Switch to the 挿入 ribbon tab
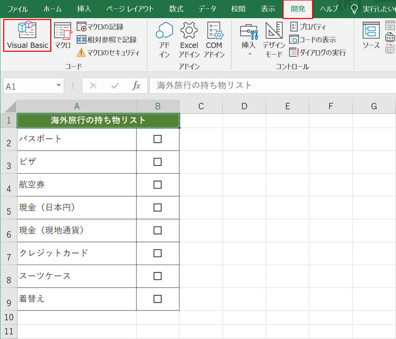The width and height of the screenshot is (396, 339). pos(84,9)
